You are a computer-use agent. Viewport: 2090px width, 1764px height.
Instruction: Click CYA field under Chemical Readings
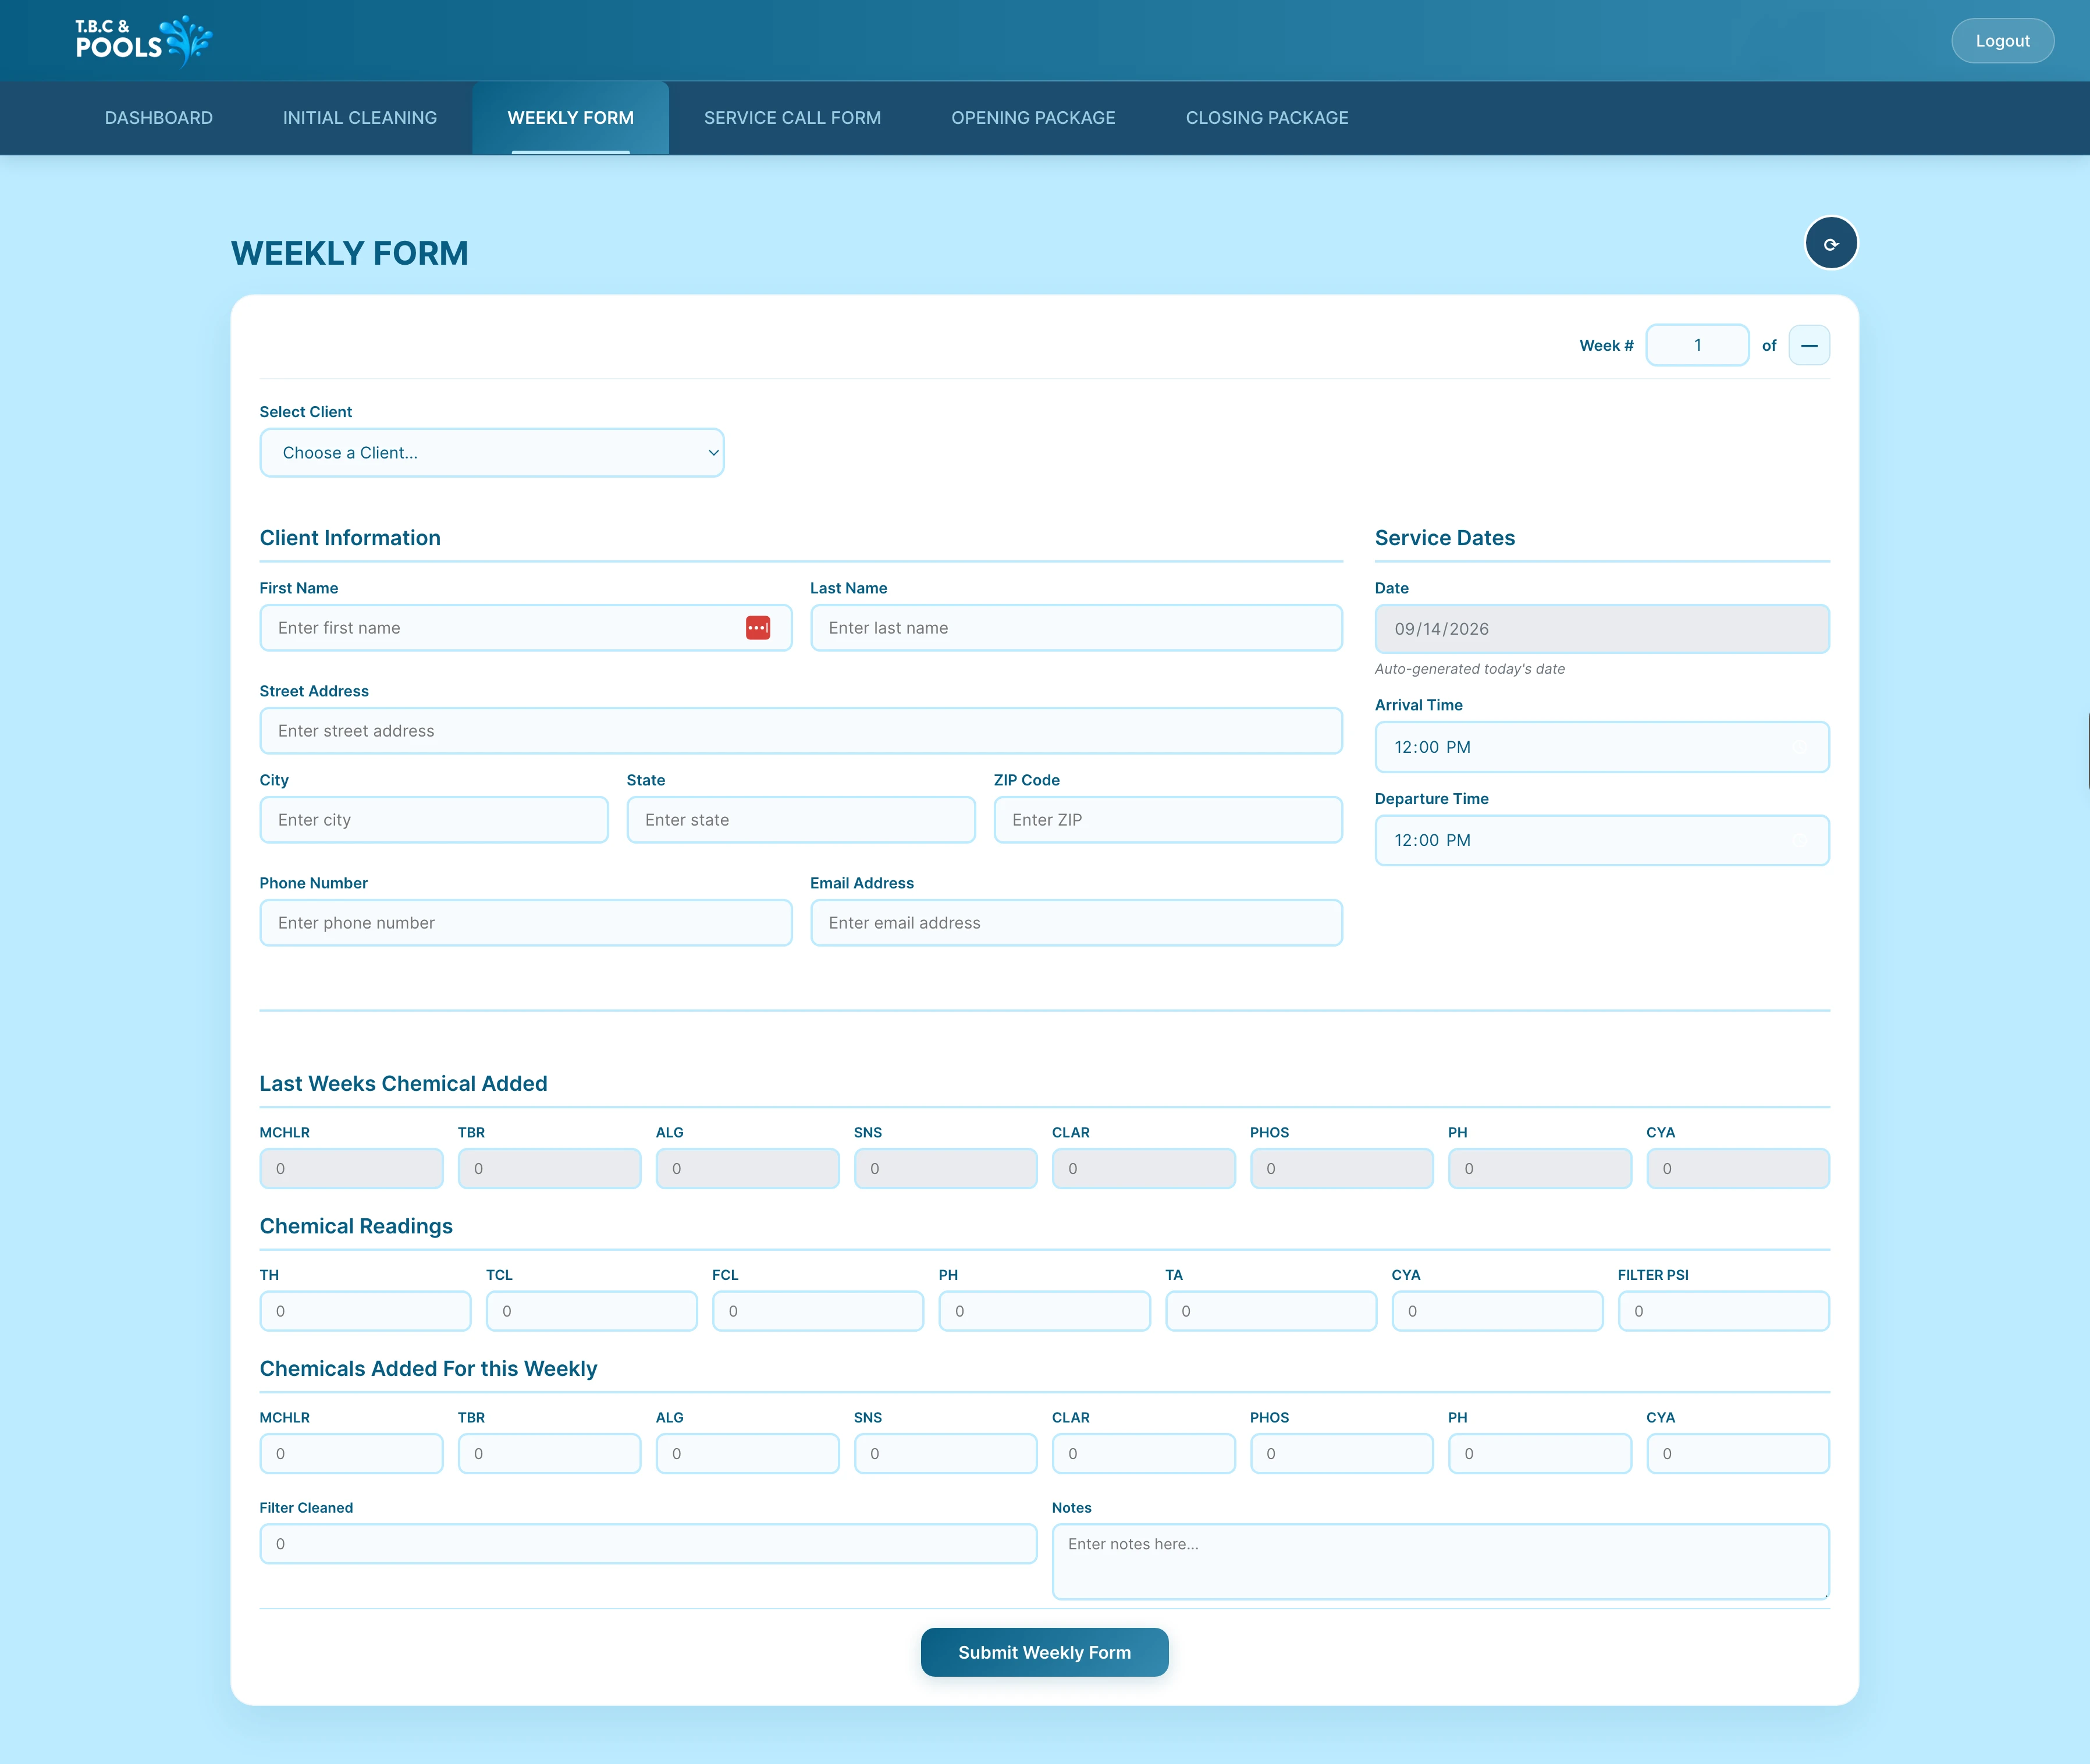pos(1497,1311)
